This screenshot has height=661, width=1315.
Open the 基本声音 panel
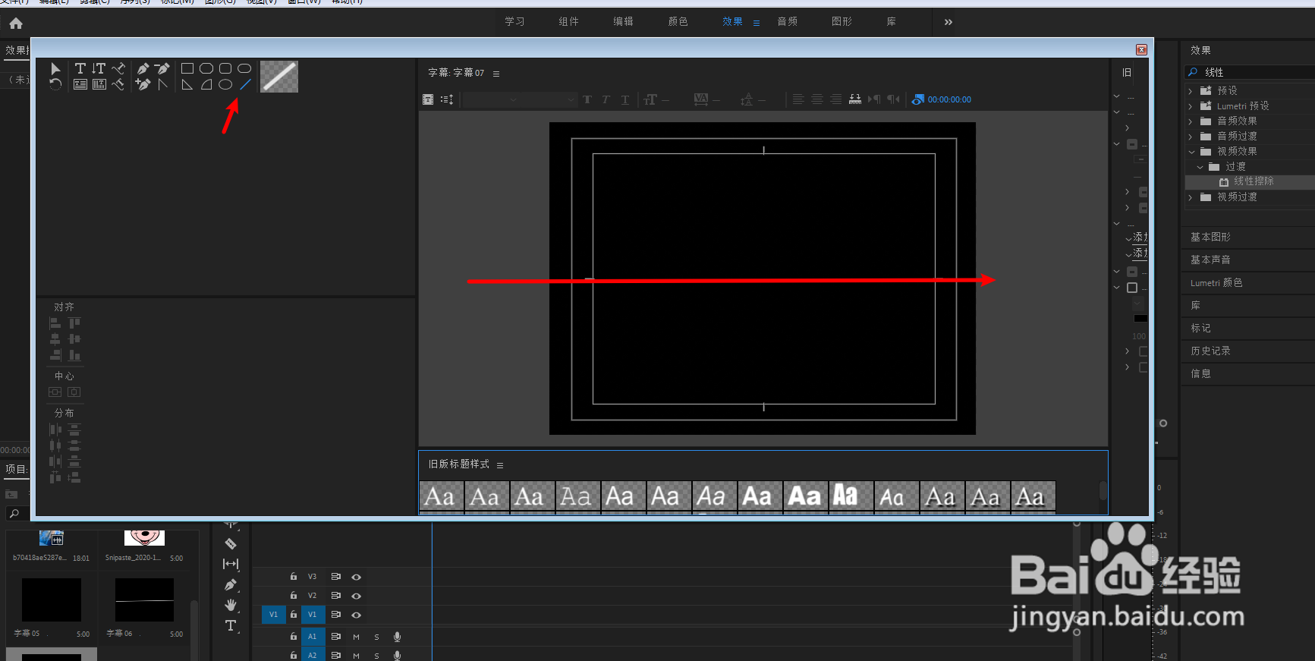click(x=1210, y=260)
